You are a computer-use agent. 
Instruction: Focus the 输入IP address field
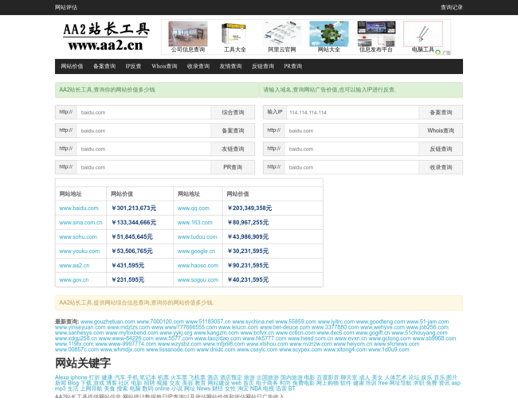(352, 112)
